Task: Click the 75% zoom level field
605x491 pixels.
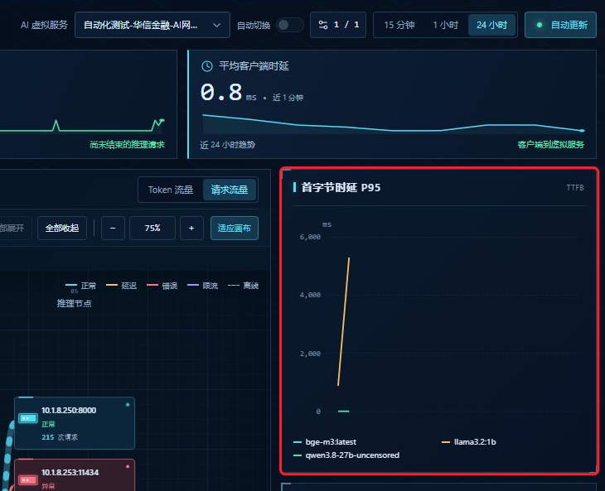Action: [x=152, y=229]
